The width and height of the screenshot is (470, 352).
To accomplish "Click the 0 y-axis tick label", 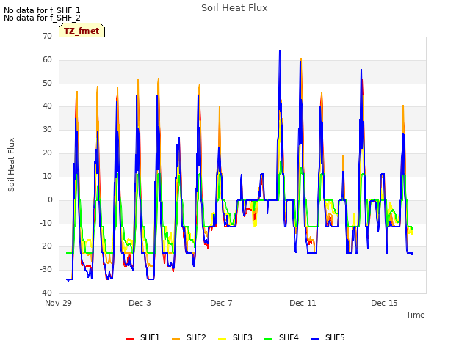I will pos(50,200).
